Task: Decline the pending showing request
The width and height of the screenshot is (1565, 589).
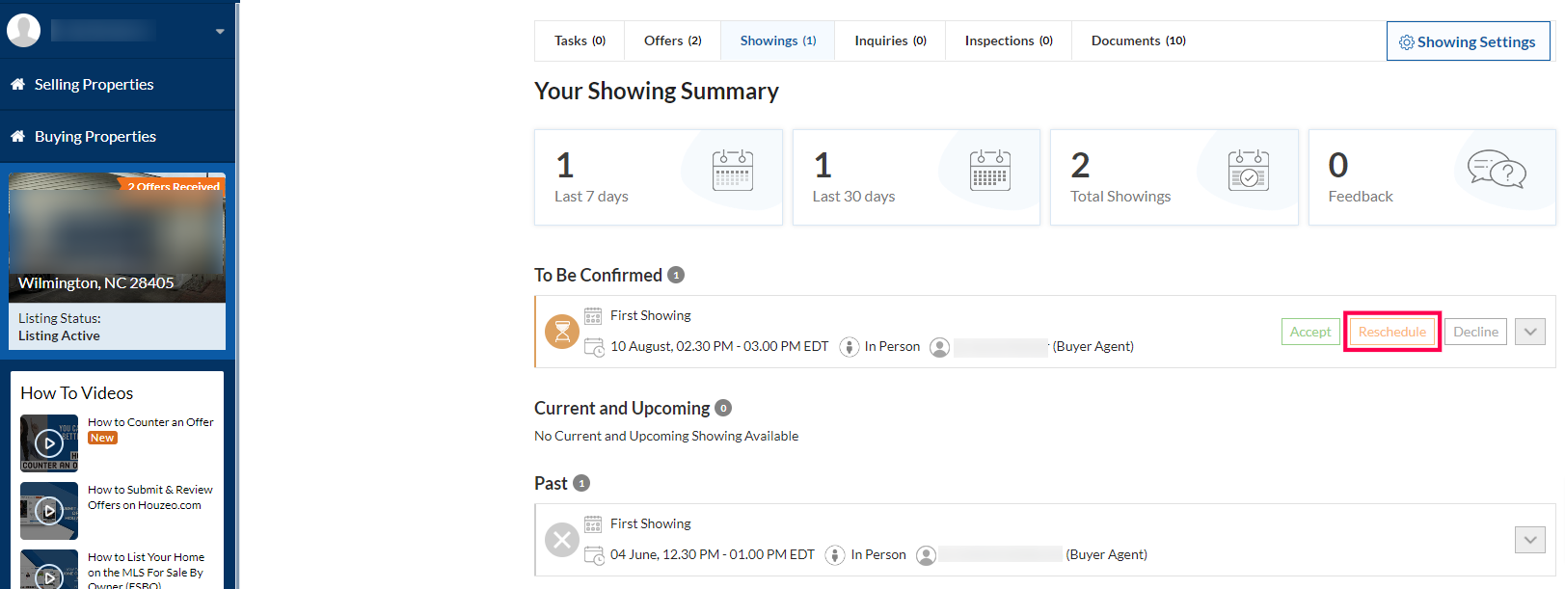Action: [1475, 332]
